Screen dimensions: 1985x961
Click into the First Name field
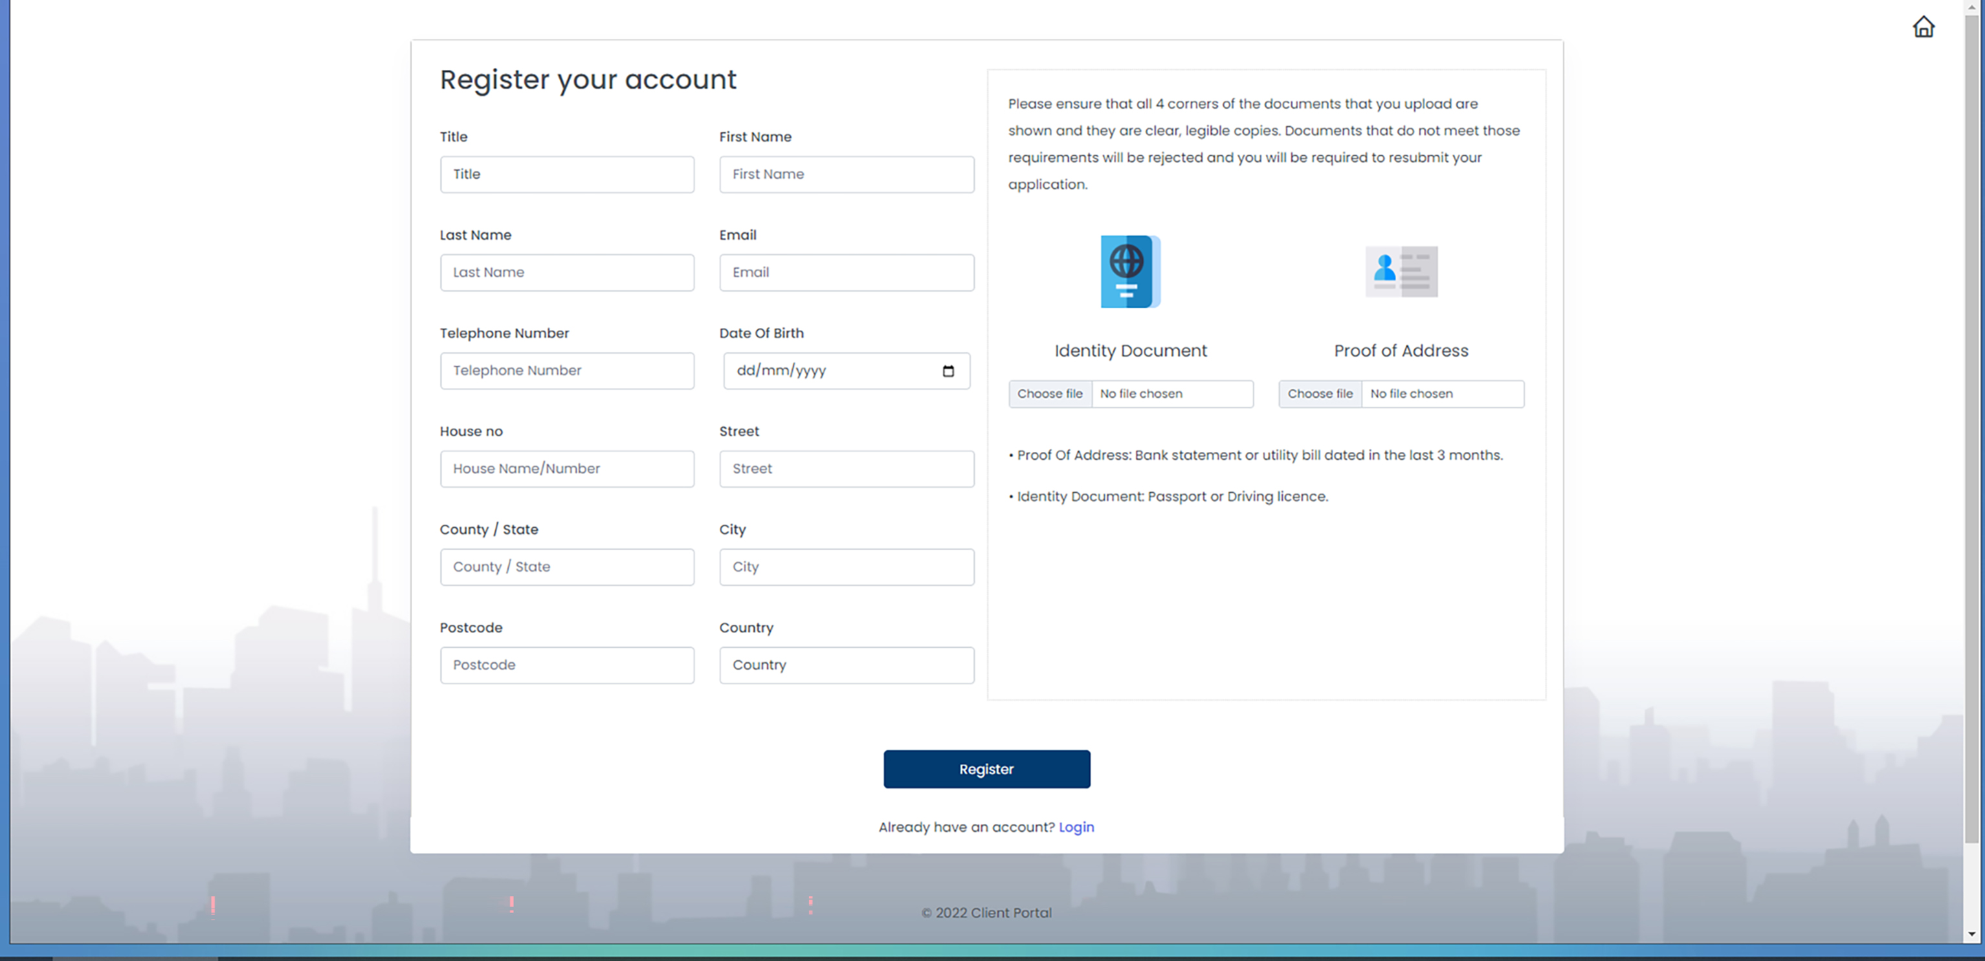point(846,175)
